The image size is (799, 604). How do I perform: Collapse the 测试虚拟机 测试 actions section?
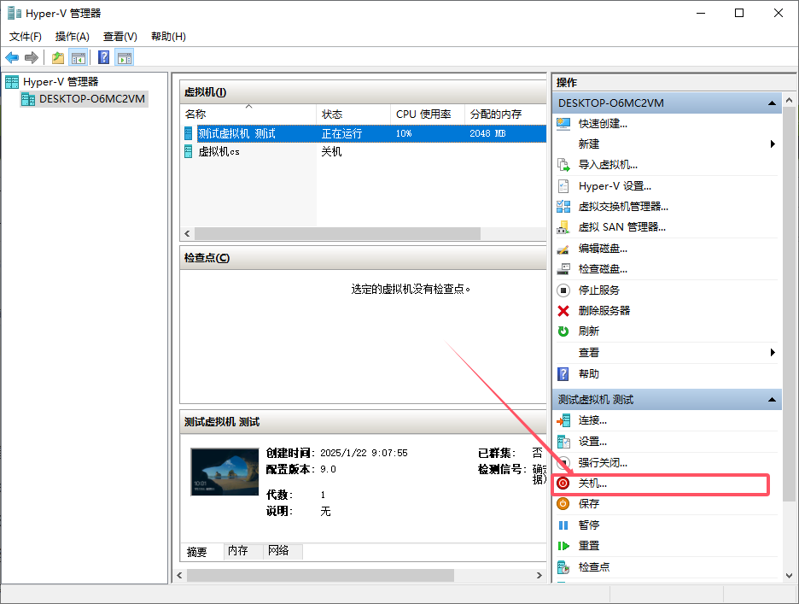(x=772, y=400)
